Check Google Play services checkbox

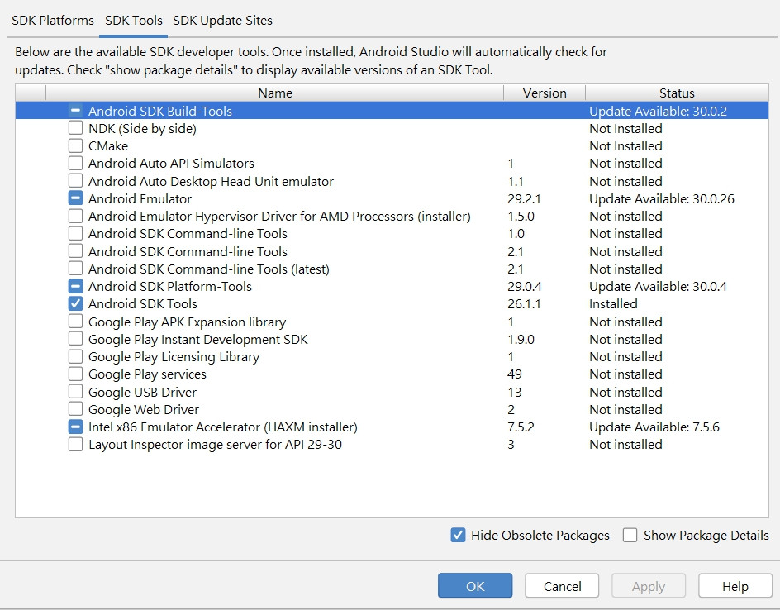75,374
